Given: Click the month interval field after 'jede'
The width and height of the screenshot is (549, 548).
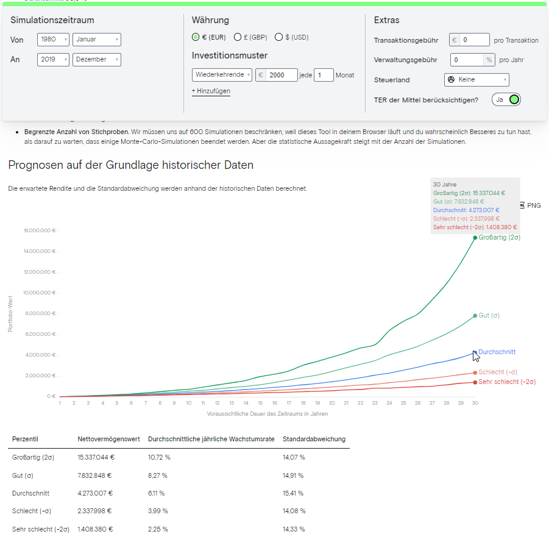Looking at the screenshot, I should 324,75.
